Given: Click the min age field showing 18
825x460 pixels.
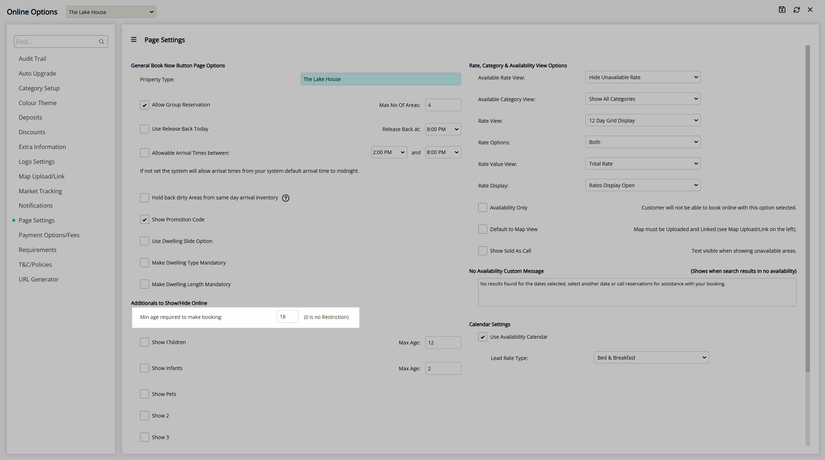Looking at the screenshot, I should pos(287,317).
